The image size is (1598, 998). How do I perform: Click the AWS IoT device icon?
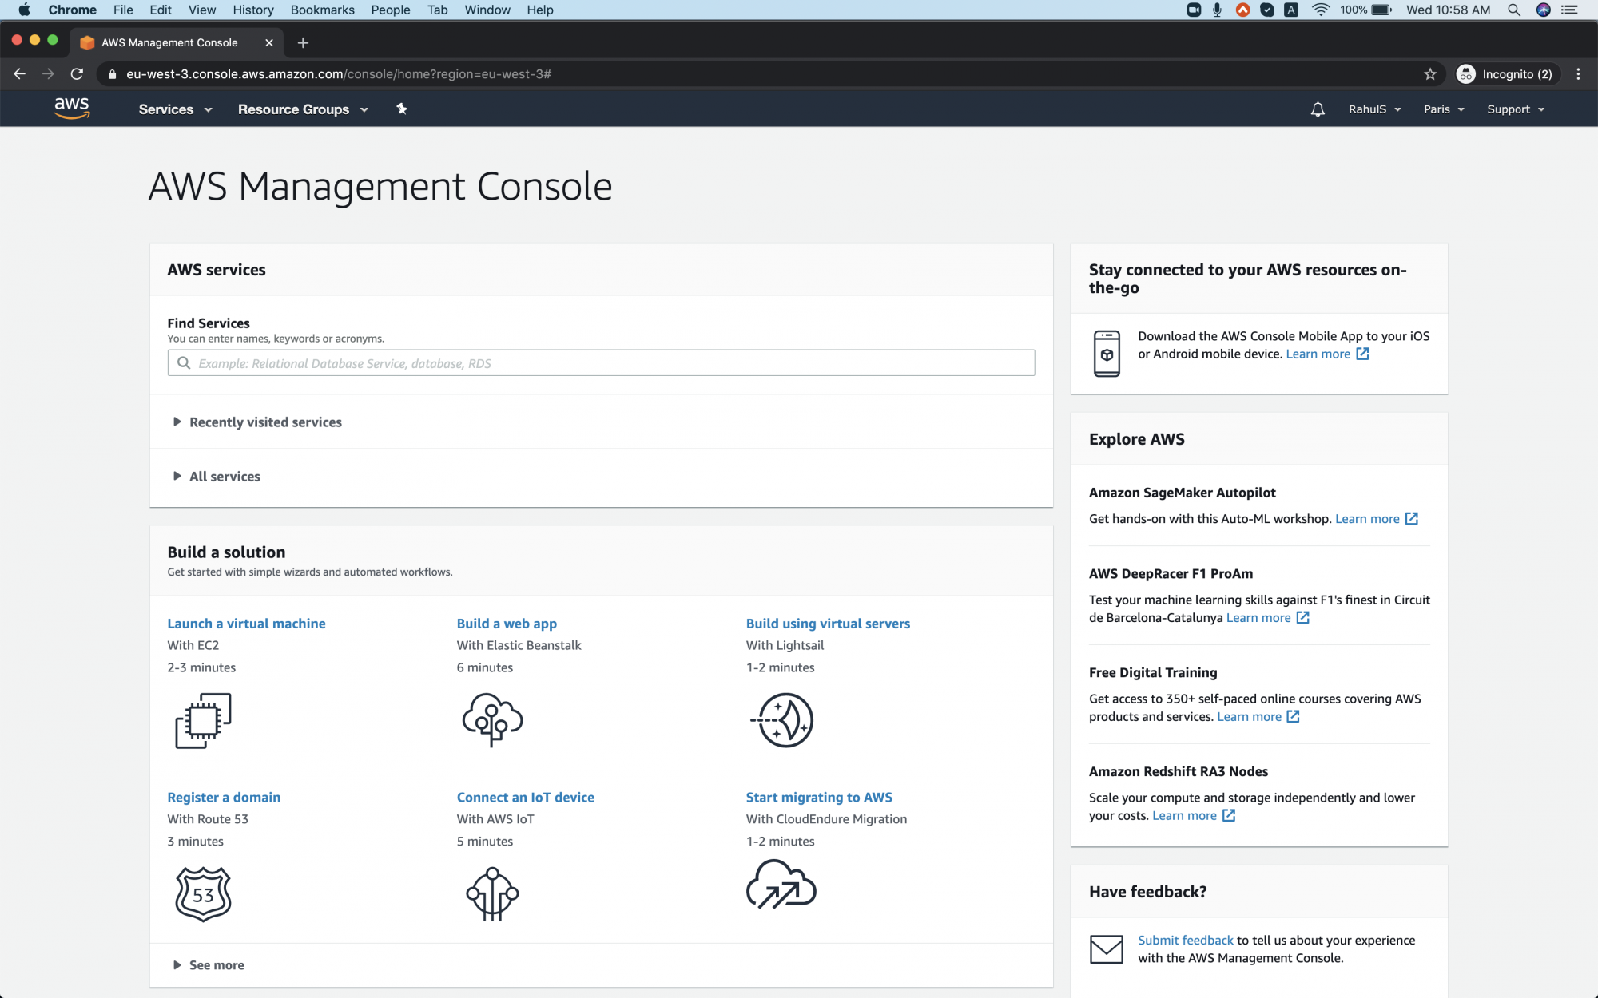click(491, 893)
